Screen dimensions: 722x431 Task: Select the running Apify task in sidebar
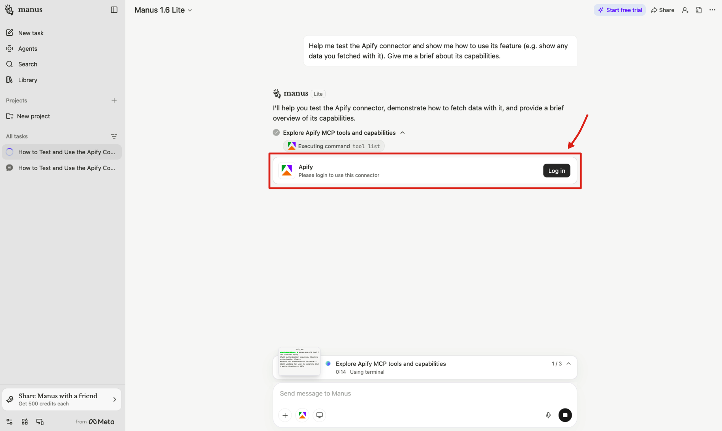coord(62,152)
